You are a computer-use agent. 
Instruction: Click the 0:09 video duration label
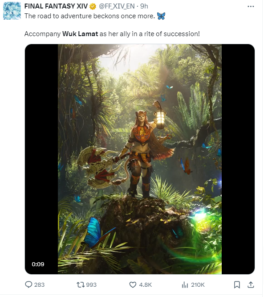[38, 264]
